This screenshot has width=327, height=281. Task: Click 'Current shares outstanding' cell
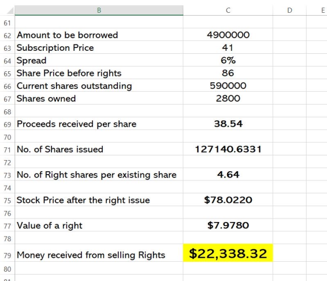tap(99, 86)
